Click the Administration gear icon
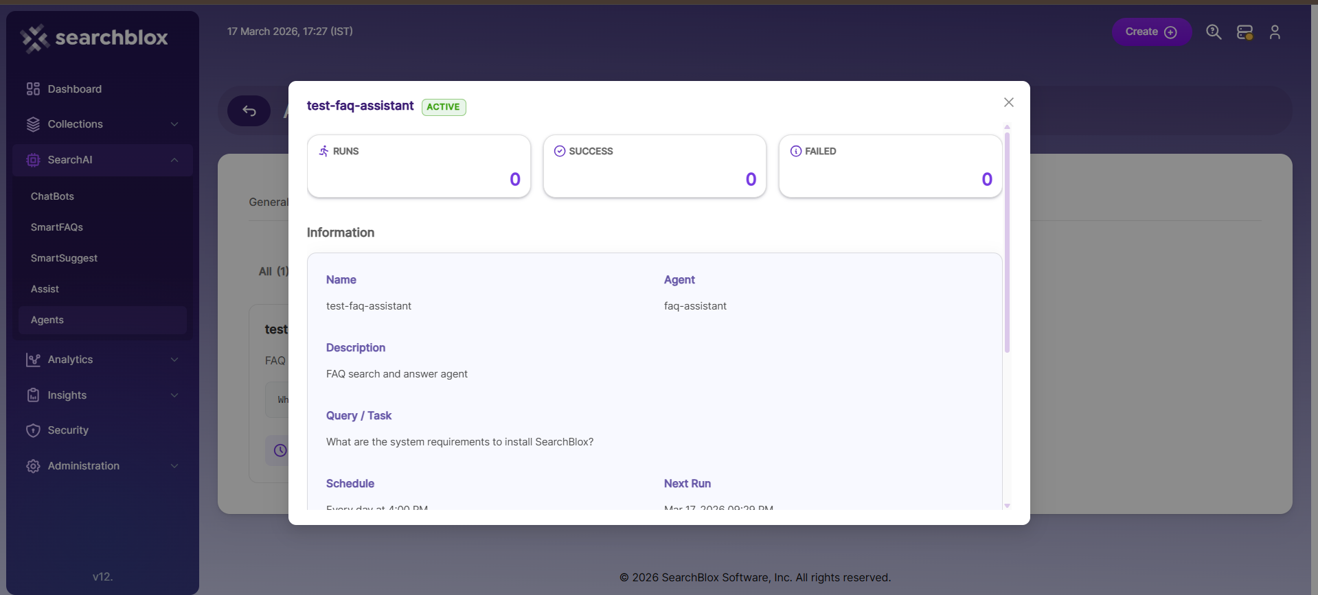Screen dimensions: 1318x595 tap(33, 466)
